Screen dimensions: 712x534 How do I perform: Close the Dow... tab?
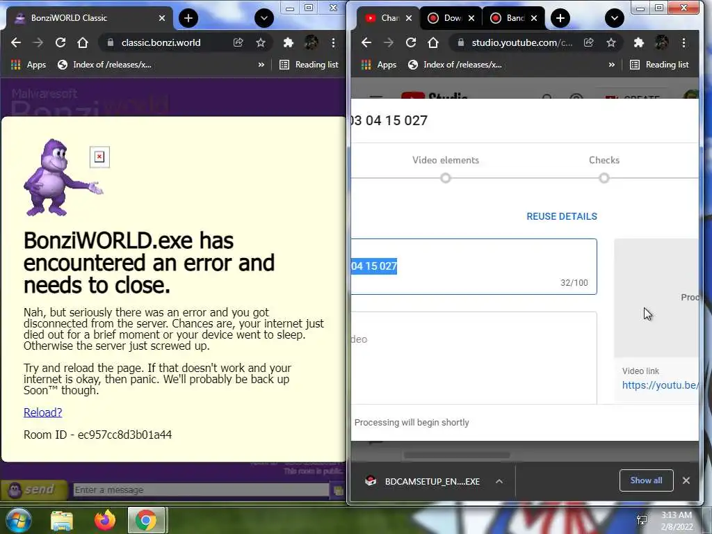click(x=471, y=18)
